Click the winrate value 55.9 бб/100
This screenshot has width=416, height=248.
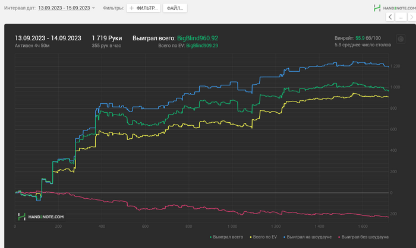click(x=368, y=38)
